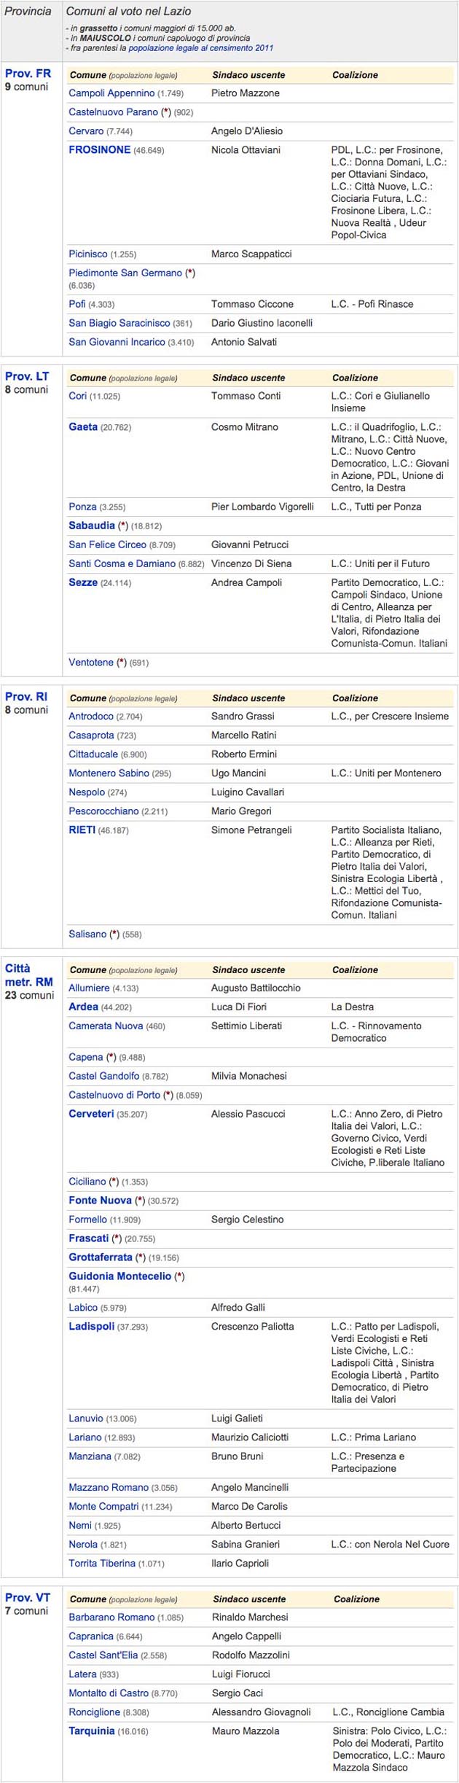Click the Prov. RI province link
This screenshot has height=1783, width=459.
tap(26, 697)
